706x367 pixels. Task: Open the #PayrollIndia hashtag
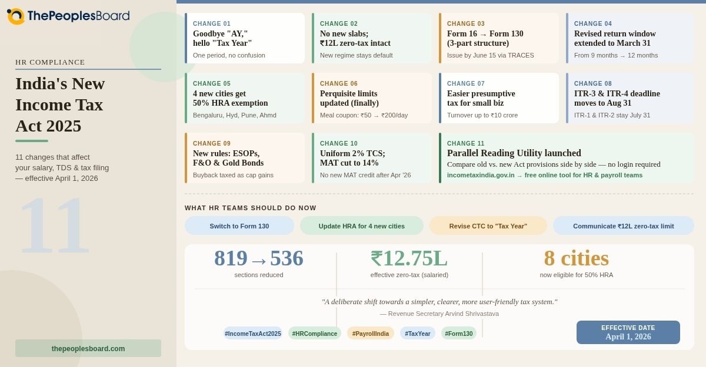(371, 334)
